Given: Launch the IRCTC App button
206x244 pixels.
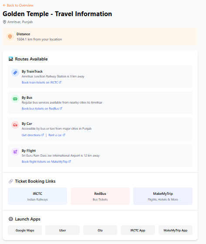Looking at the screenshot, I should point(138,230).
